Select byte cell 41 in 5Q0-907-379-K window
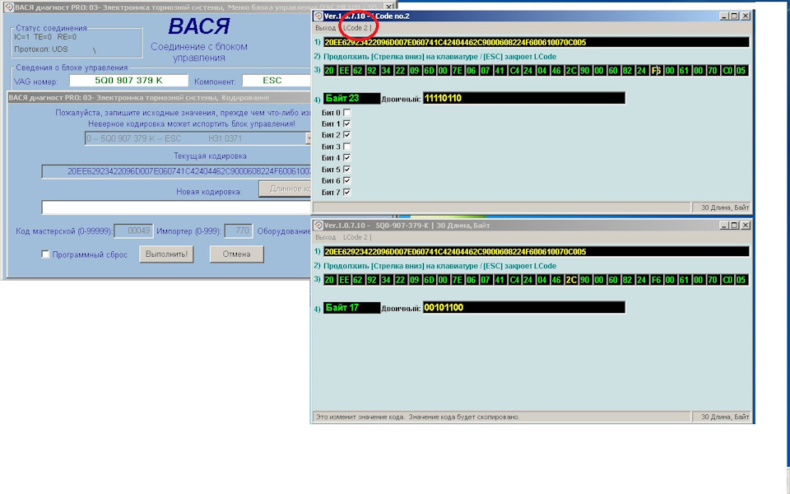Viewport: 790px width, 494px height. coord(500,280)
